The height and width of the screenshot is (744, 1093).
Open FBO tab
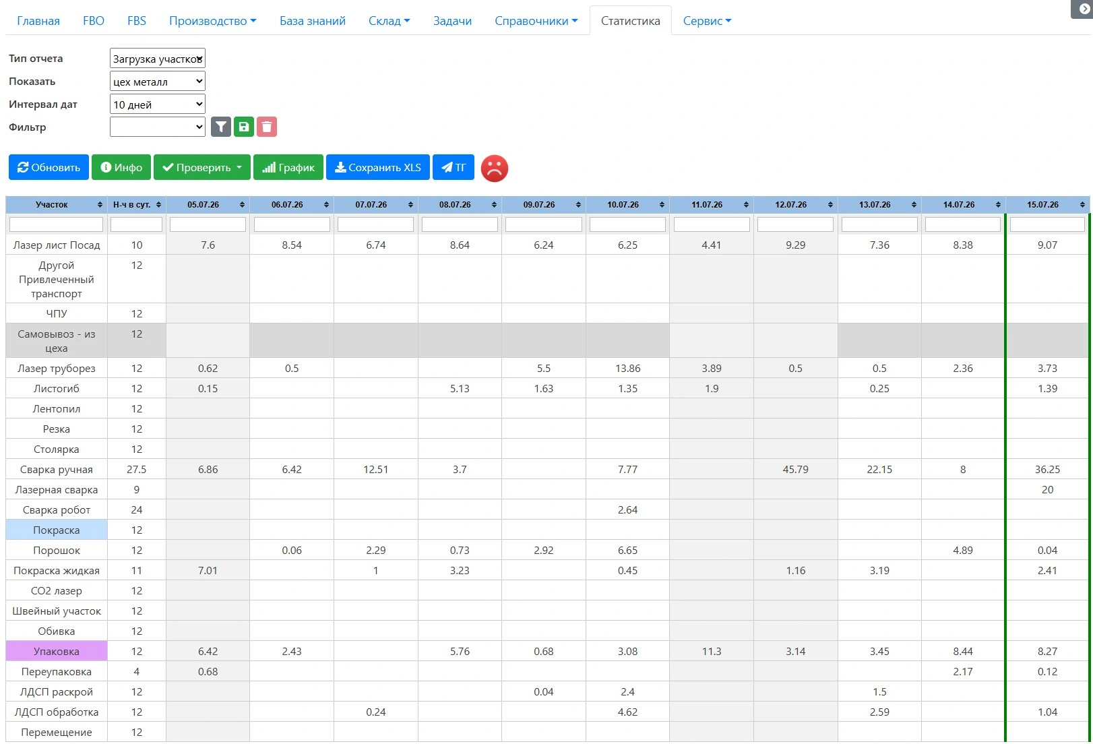94,21
